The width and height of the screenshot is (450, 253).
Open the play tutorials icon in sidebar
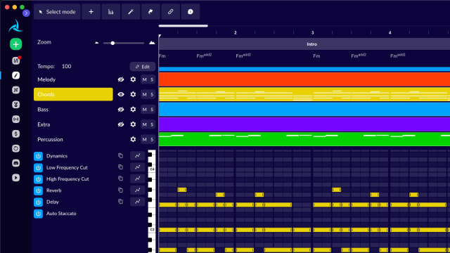point(15,178)
